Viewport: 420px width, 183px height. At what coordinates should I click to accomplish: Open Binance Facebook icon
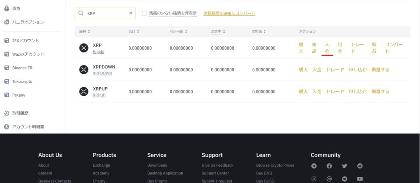(329, 166)
